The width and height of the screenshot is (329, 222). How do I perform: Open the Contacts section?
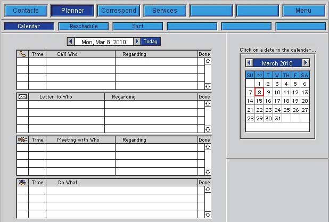coord(26,11)
